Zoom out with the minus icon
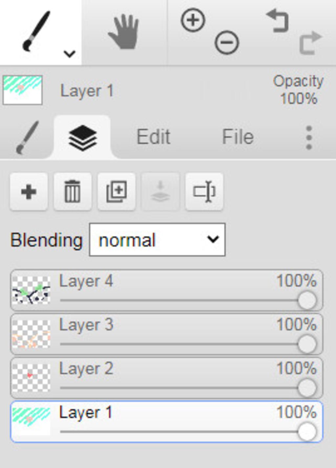 click(227, 43)
